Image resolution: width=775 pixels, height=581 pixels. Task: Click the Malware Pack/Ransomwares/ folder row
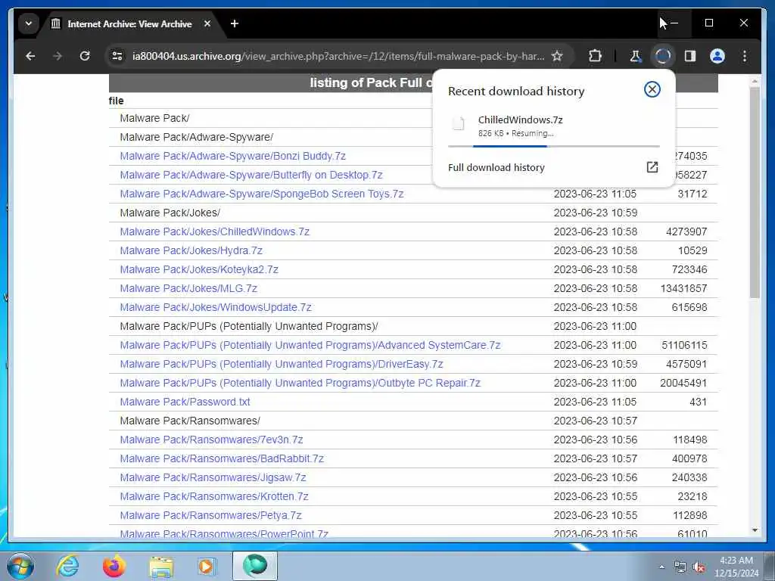pyautogui.click(x=413, y=421)
